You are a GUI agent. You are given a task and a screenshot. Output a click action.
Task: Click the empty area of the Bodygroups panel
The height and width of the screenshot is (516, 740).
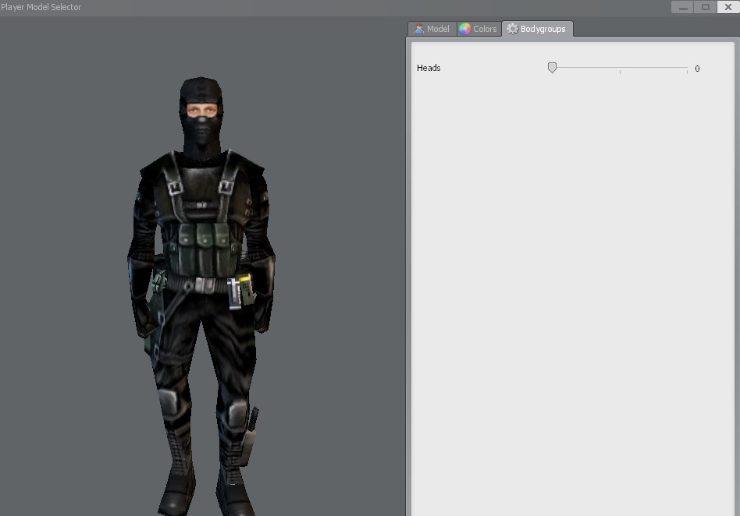coord(572,292)
